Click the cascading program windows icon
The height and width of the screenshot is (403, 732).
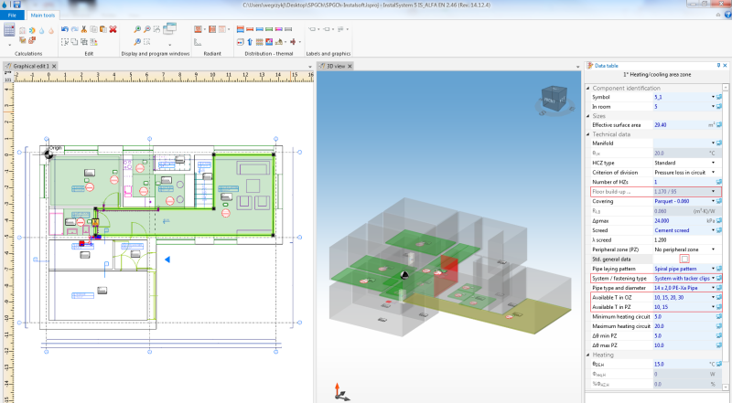click(169, 28)
